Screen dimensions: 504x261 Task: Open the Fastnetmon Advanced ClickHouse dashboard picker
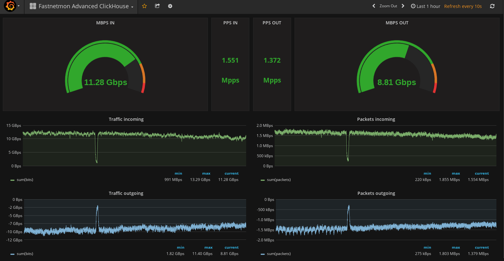(81, 6)
